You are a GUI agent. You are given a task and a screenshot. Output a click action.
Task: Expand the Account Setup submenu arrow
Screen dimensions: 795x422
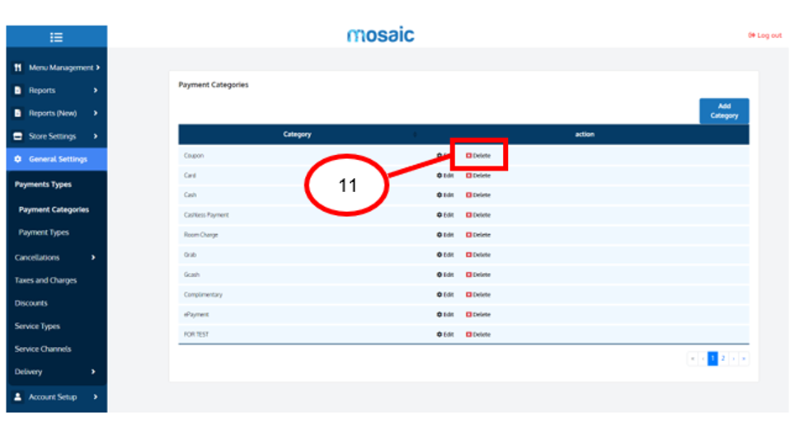click(x=96, y=396)
